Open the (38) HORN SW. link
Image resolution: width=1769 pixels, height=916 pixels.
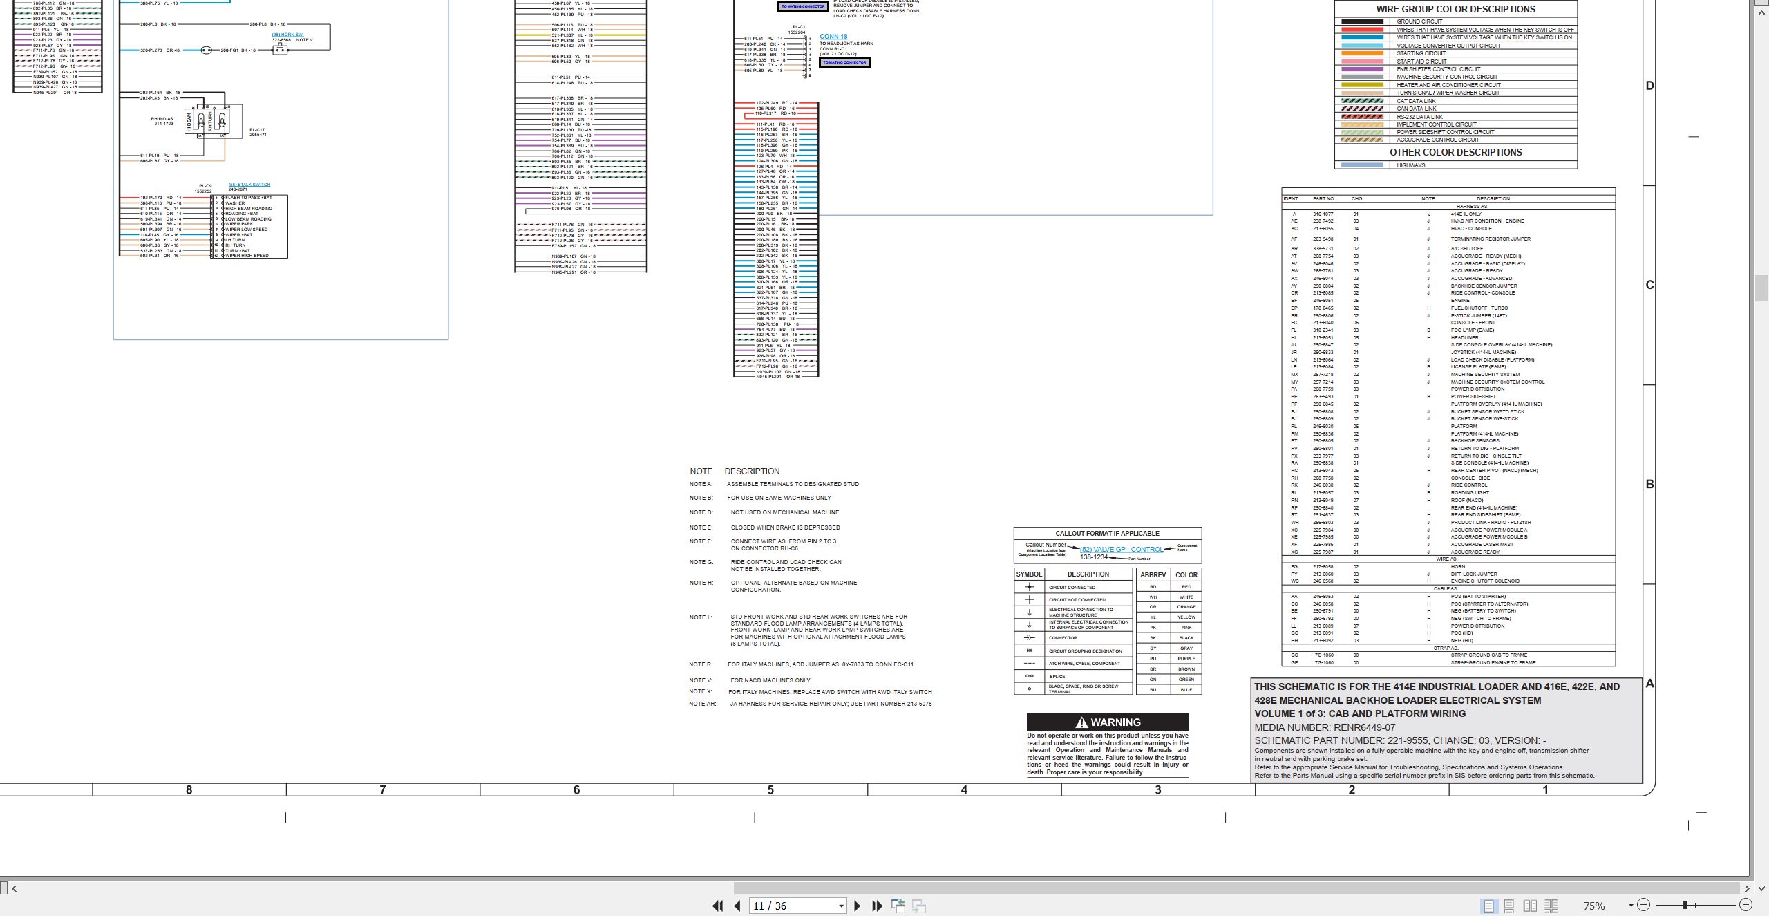point(287,35)
